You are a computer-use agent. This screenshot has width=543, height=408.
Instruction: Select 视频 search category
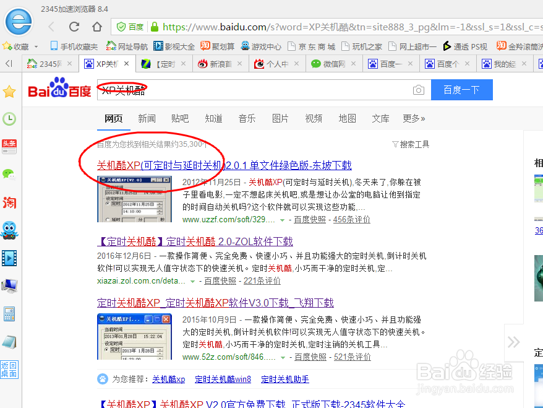point(314,118)
